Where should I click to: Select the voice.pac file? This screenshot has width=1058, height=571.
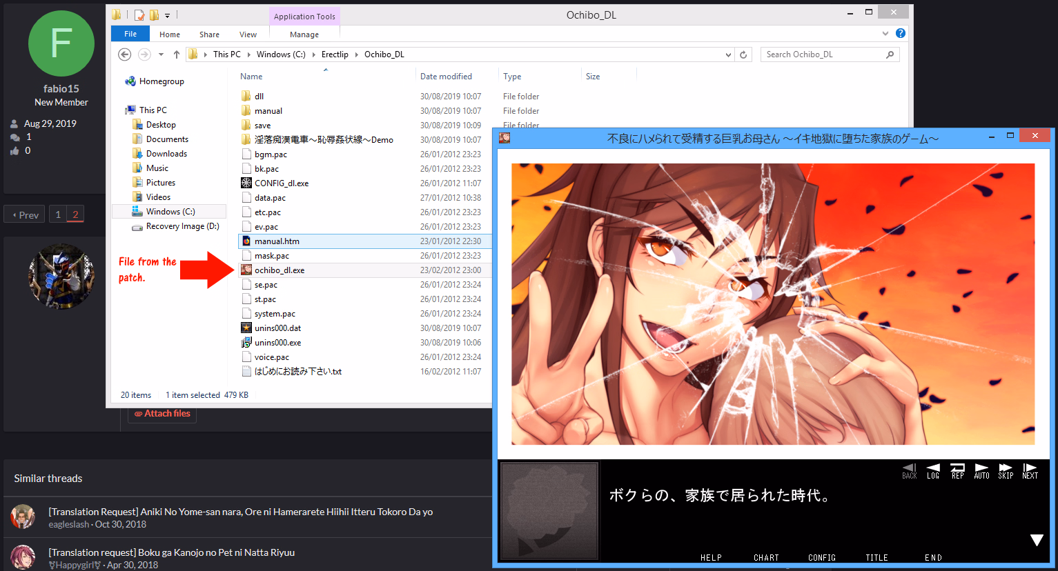pyautogui.click(x=265, y=357)
